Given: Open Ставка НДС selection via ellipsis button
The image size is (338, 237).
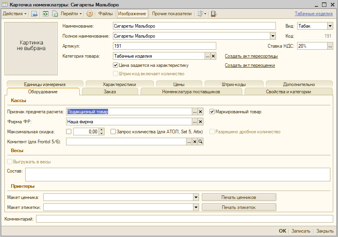Looking at the screenshot, I should [x=330, y=46].
